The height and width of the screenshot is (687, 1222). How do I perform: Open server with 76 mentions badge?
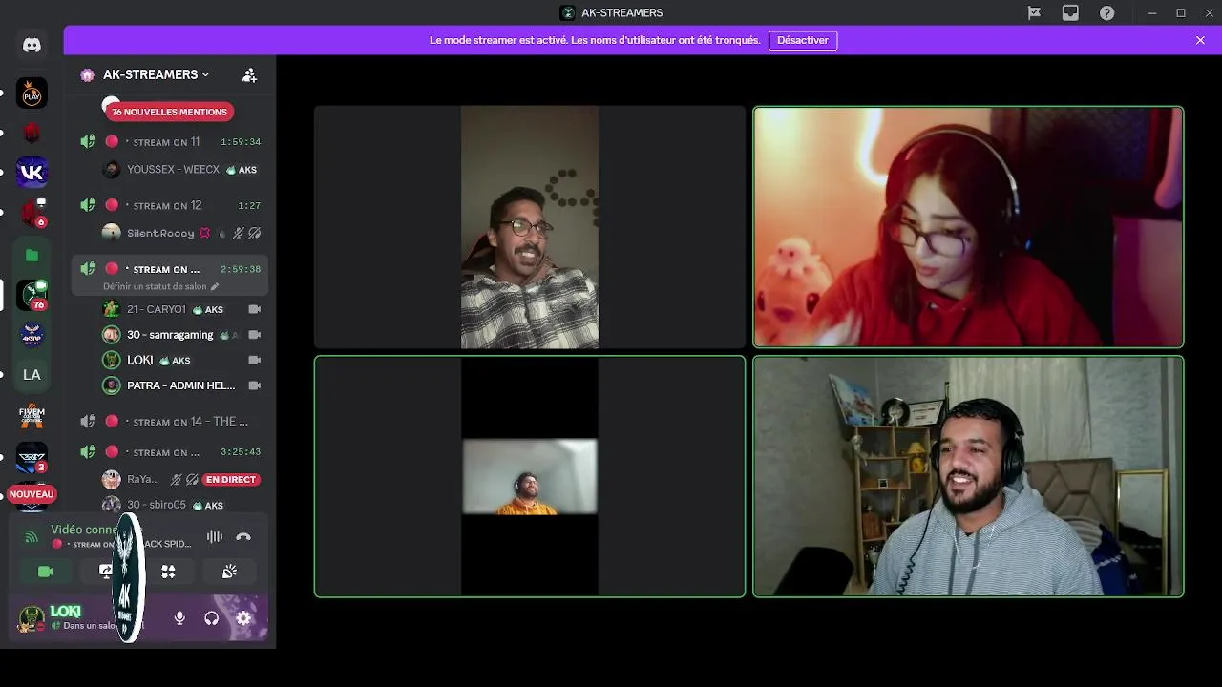pyautogui.click(x=32, y=295)
